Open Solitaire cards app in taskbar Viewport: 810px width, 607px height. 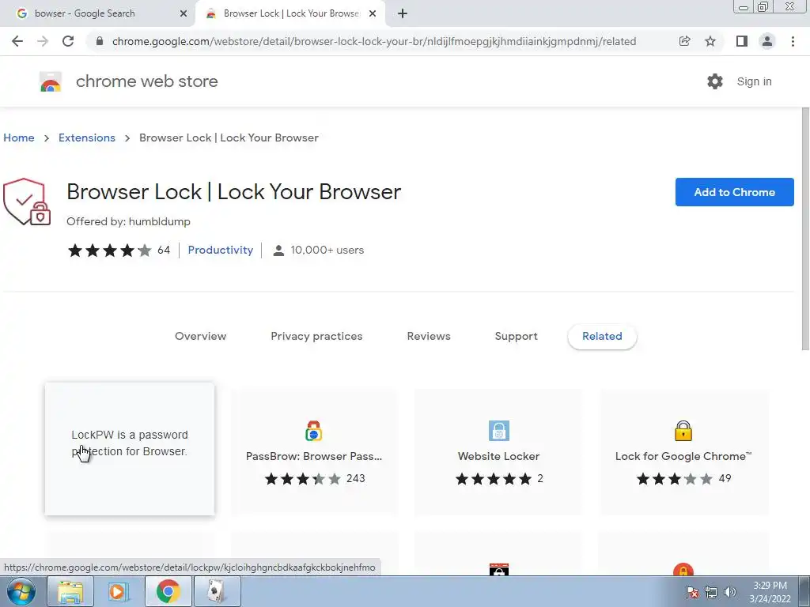click(217, 591)
